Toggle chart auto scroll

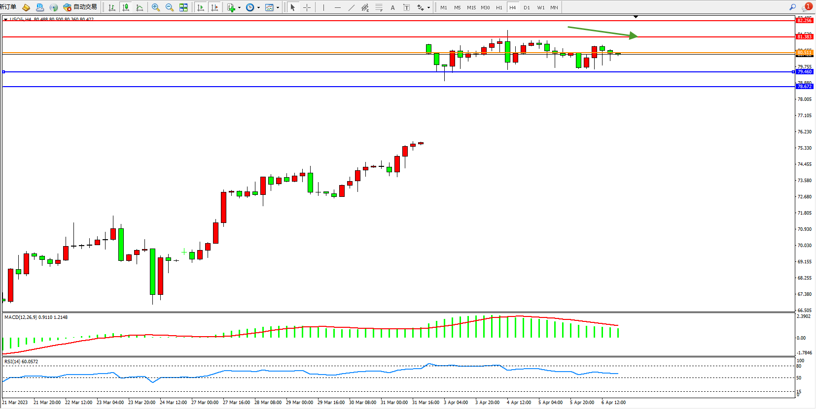(x=201, y=7)
